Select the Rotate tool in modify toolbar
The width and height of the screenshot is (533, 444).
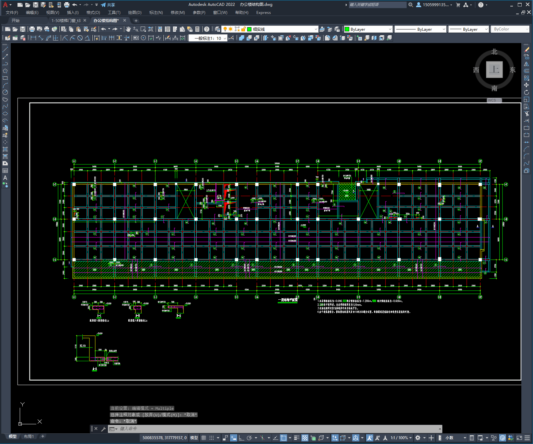click(527, 92)
